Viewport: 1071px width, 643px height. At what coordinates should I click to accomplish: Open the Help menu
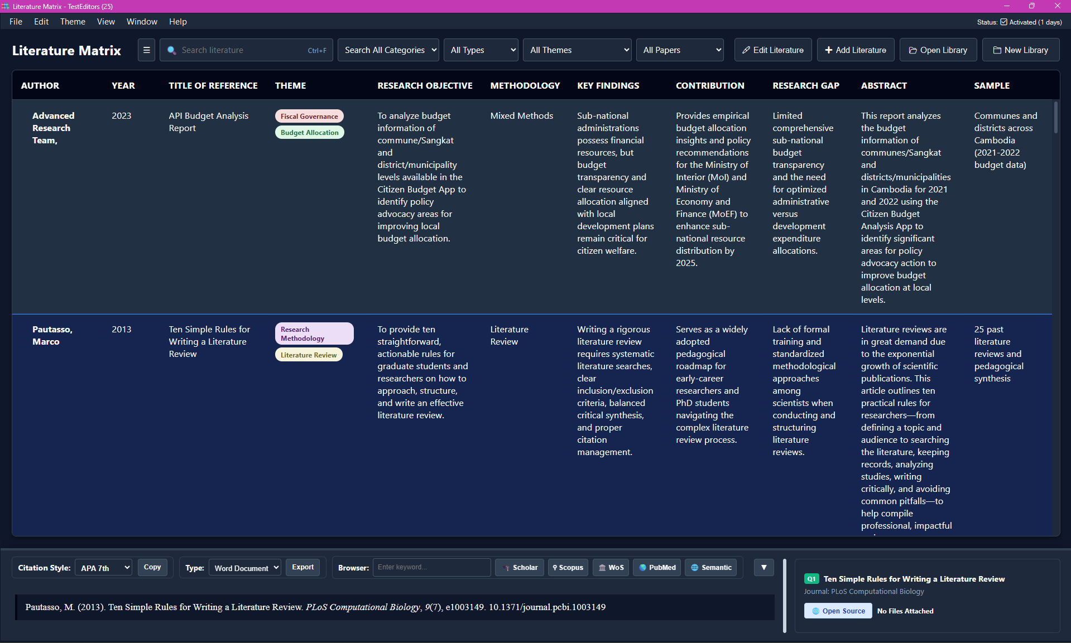click(178, 22)
